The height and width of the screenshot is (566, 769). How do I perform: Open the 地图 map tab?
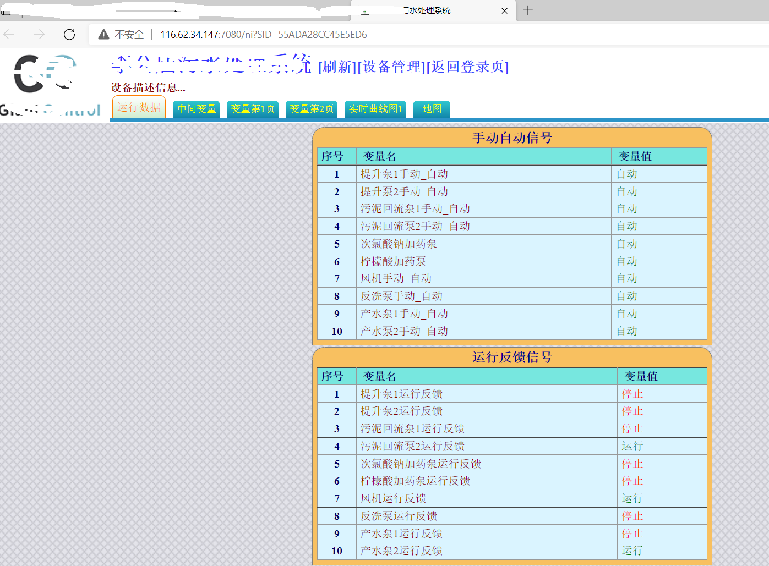[x=432, y=109]
